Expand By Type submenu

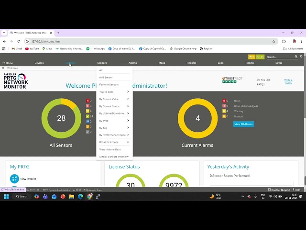114,121
